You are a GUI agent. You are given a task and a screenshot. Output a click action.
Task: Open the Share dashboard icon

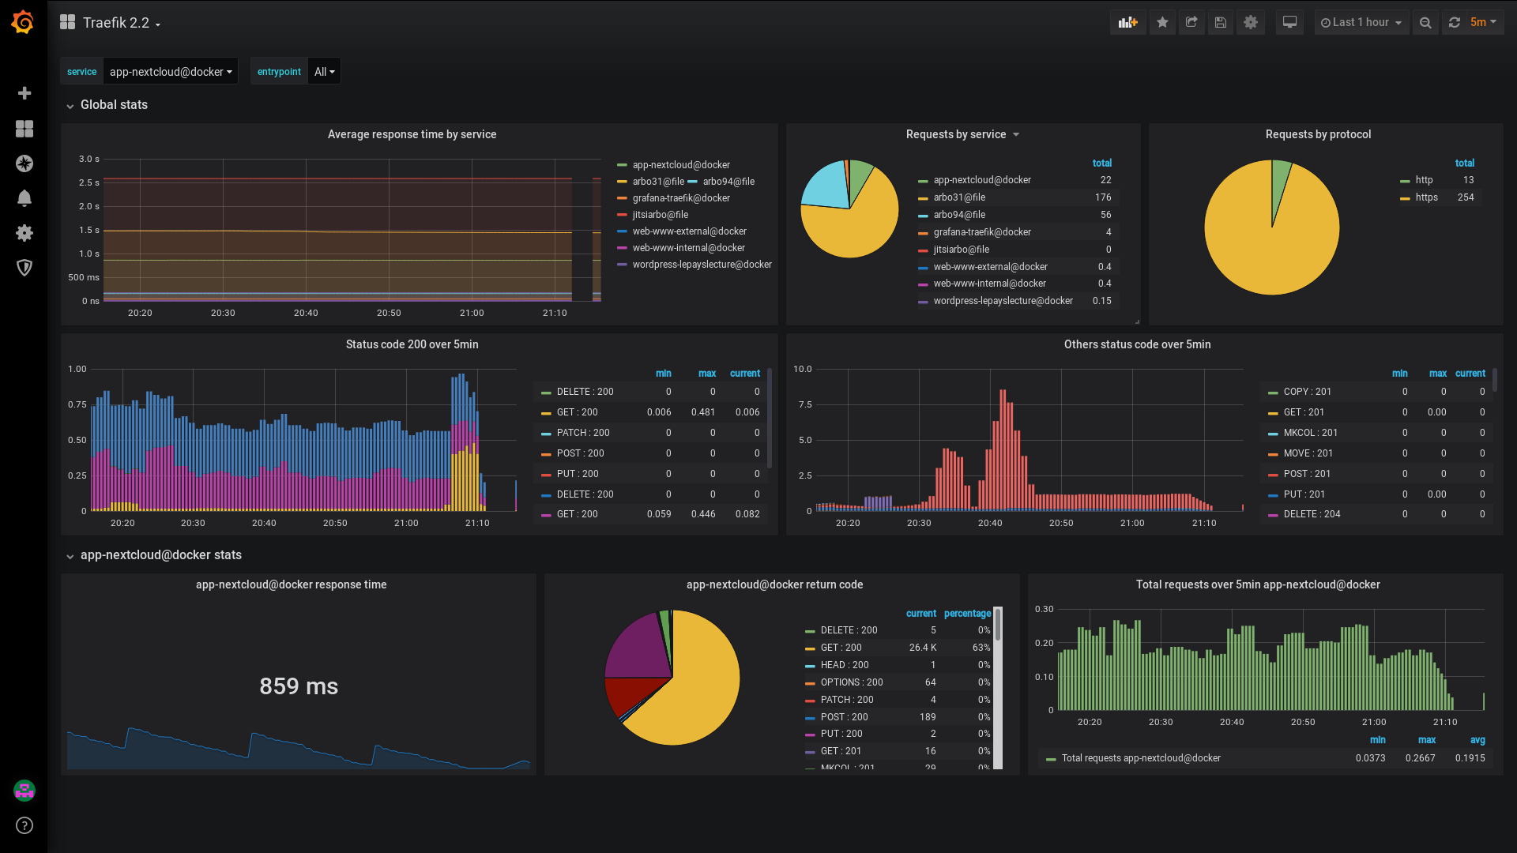(1191, 22)
